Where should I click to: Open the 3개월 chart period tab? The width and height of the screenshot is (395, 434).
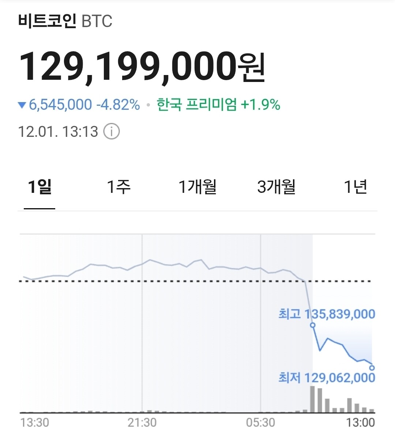tap(276, 187)
